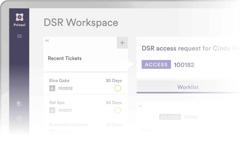
Task: Collapse the Recent Tickets panel
Action: click(x=47, y=41)
